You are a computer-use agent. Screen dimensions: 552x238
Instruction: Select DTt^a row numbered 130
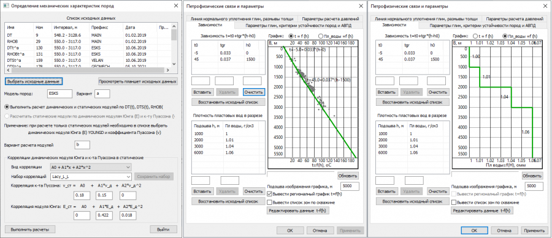(88, 48)
